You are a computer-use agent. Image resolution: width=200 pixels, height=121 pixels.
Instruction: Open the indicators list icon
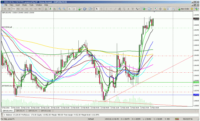coord(79,9)
